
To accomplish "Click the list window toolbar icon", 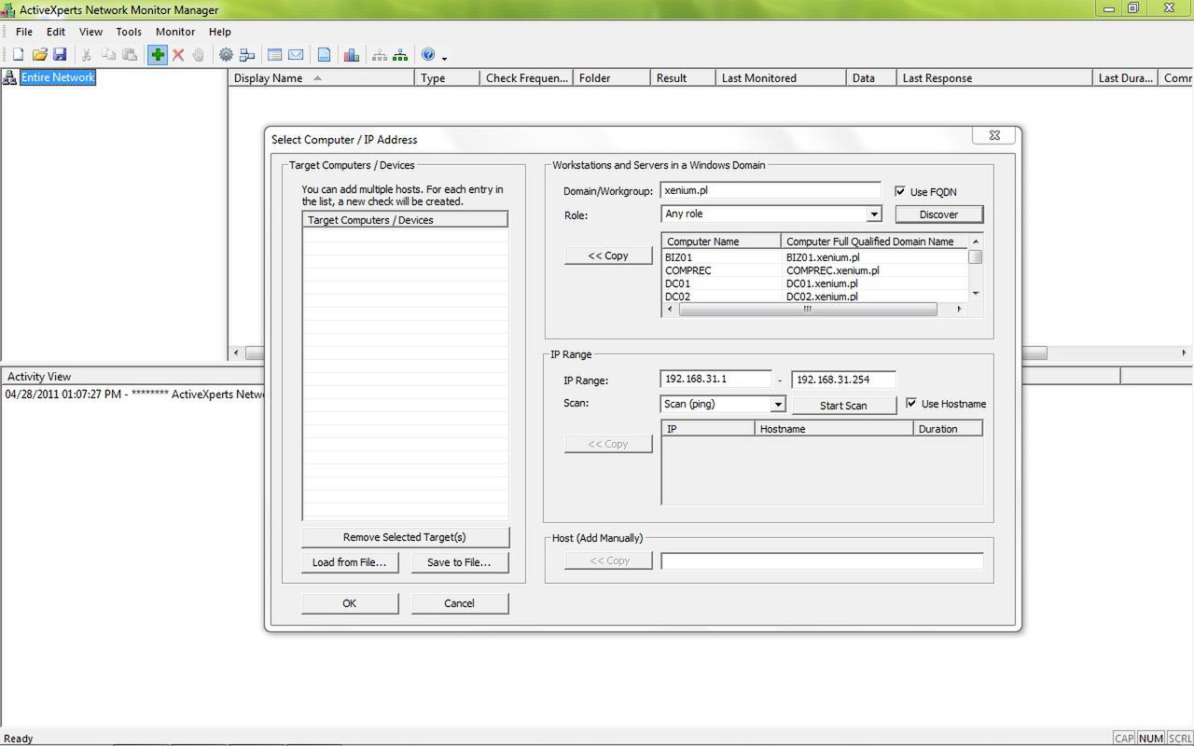I will point(274,55).
